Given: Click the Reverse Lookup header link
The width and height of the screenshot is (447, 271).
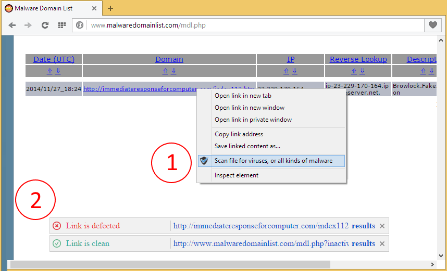Looking at the screenshot, I should (x=358, y=59).
